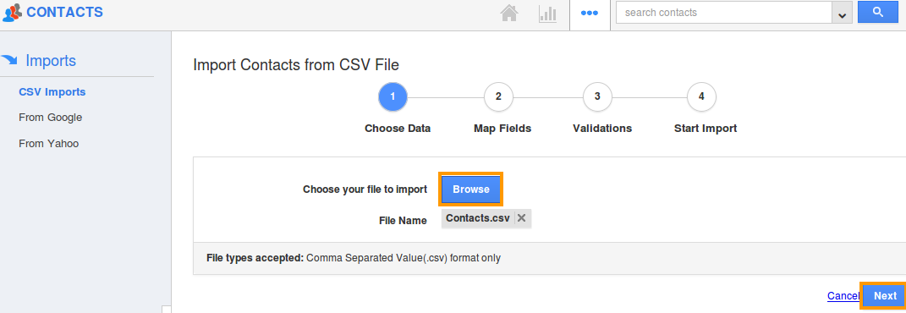Select From Google import option
Image resolution: width=906 pixels, height=313 pixels.
(50, 118)
